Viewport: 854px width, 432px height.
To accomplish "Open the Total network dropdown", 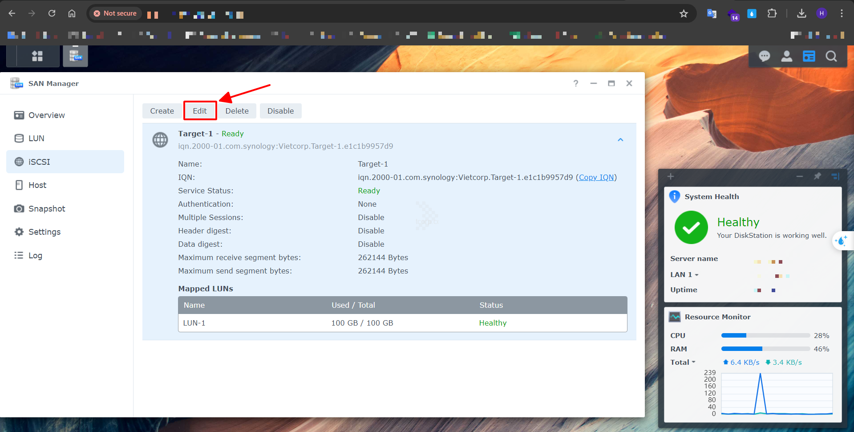I will (683, 363).
